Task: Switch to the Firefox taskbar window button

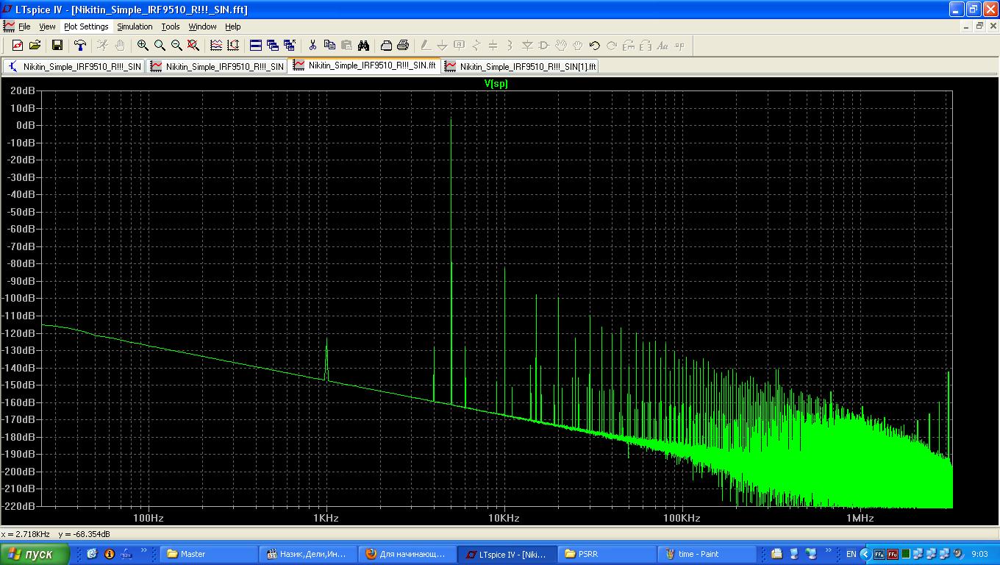Action: tap(407, 554)
